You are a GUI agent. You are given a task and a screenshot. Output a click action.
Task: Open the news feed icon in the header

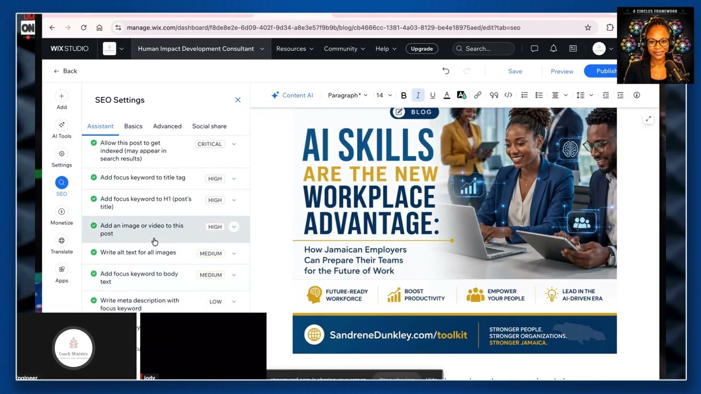(573, 49)
